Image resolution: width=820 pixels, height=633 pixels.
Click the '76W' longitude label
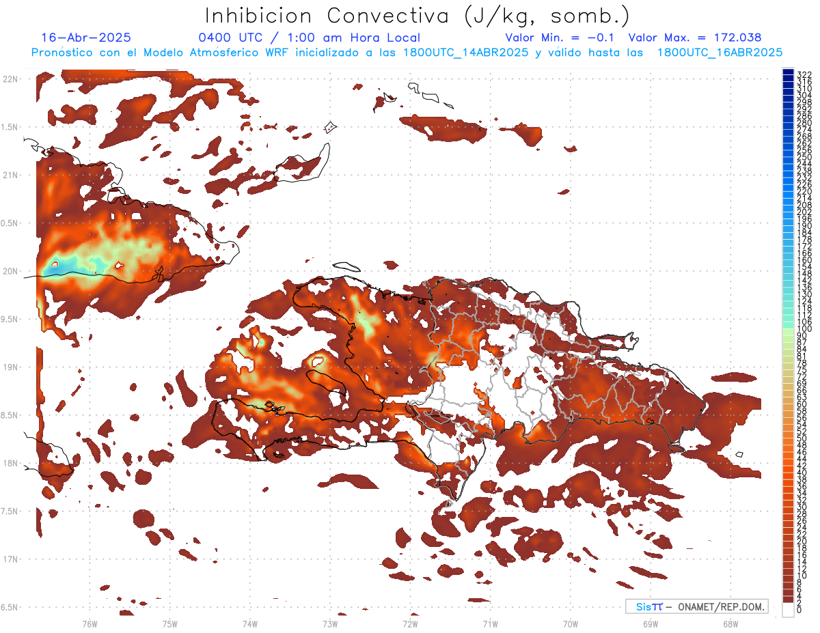coord(90,623)
